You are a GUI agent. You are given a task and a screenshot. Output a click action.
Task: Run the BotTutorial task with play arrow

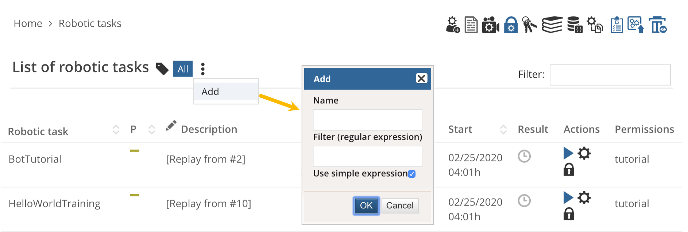point(568,153)
